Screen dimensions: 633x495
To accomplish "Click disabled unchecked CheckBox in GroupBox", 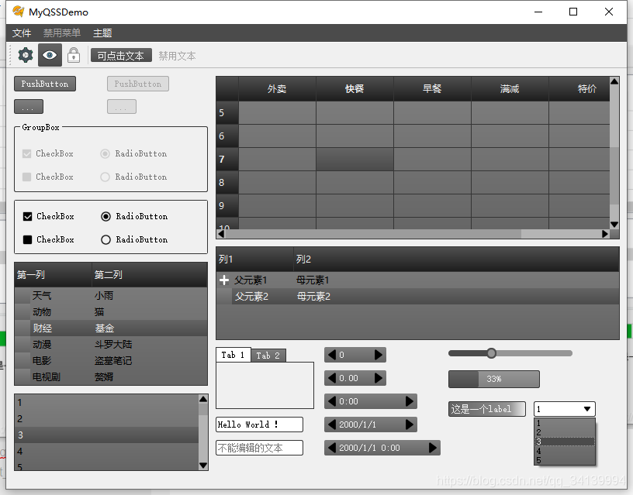I will [26, 177].
